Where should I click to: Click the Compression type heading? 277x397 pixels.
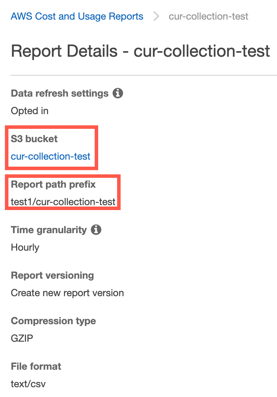[53, 321]
